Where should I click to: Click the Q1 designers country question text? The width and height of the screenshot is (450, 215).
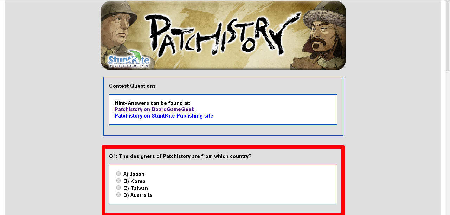[x=180, y=156]
